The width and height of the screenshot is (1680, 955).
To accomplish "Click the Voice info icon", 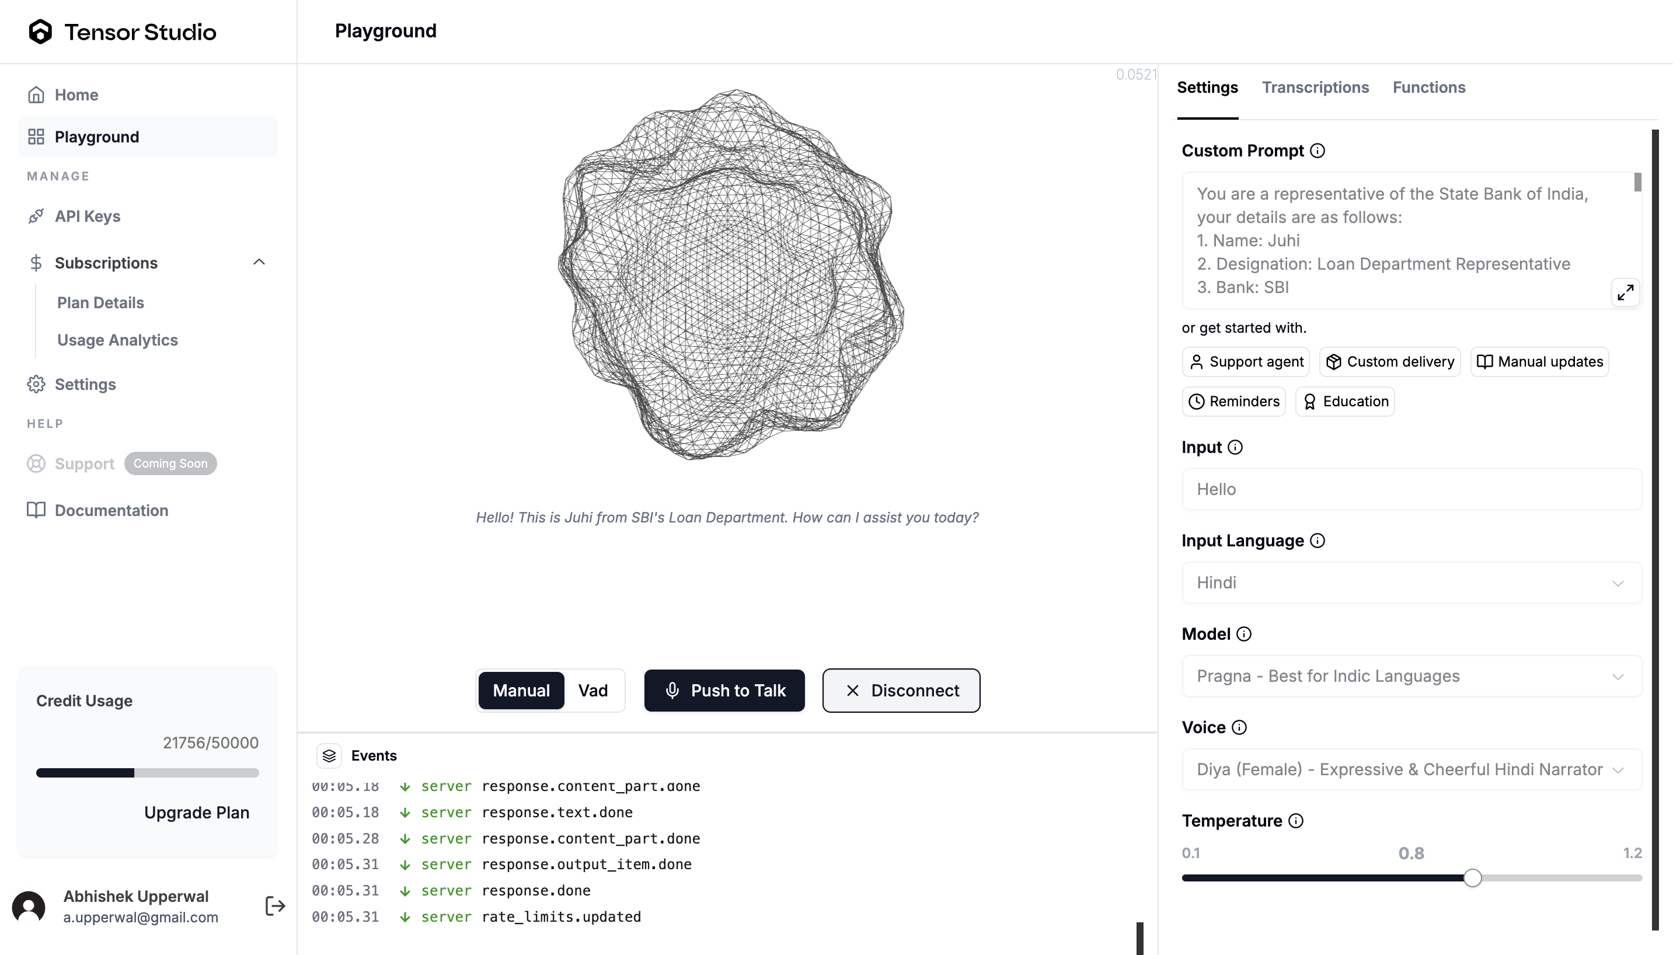I will pos(1239,728).
